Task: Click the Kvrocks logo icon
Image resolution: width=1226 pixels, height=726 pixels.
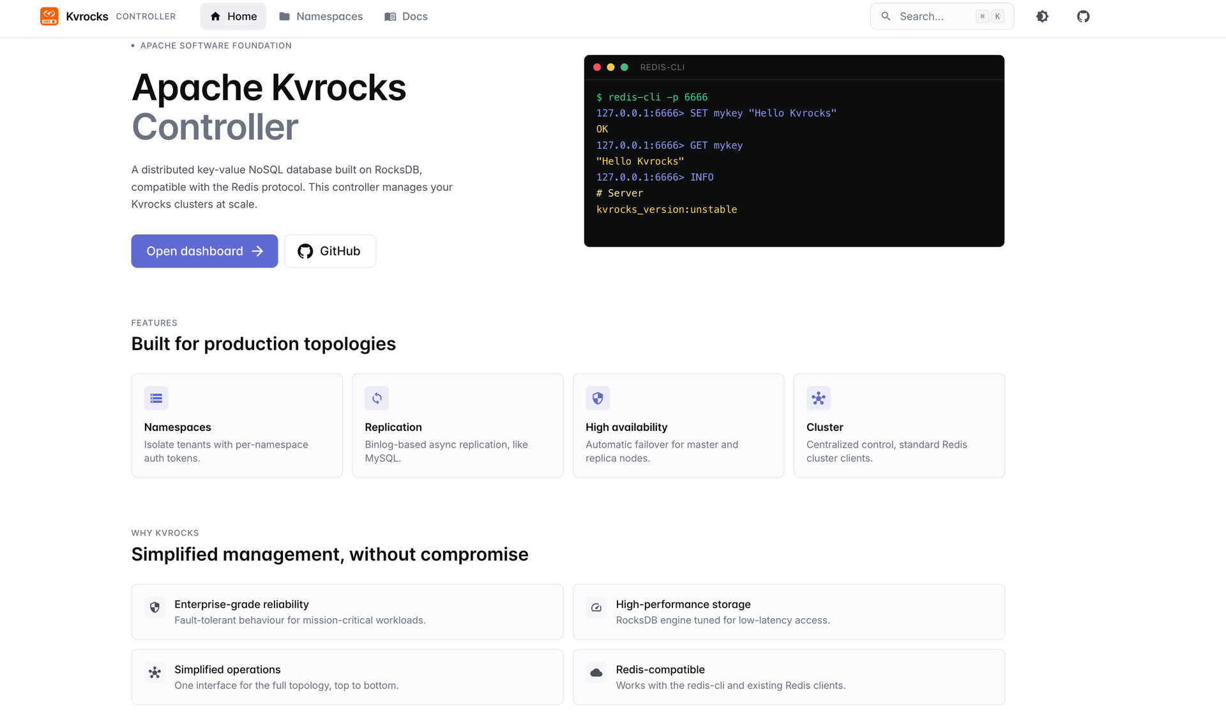Action: (x=49, y=17)
